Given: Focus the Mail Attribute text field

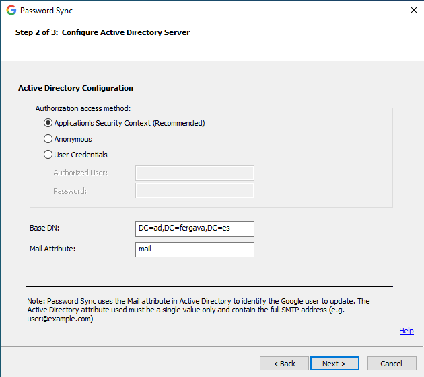Looking at the screenshot, I should point(195,249).
